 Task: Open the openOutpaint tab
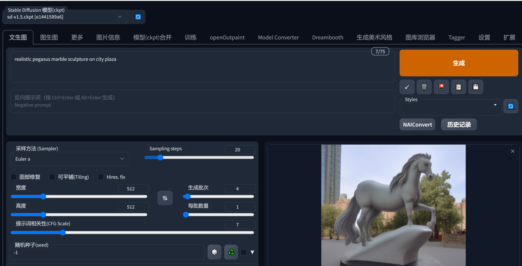pyautogui.click(x=227, y=37)
